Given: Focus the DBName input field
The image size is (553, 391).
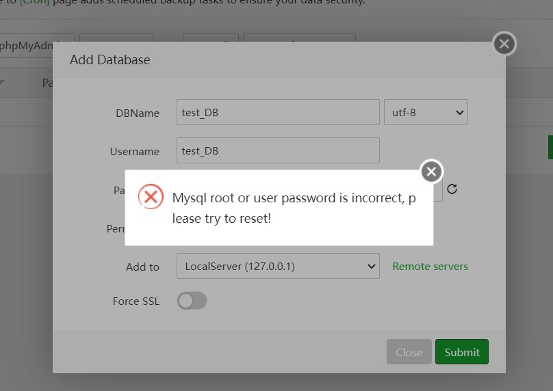Looking at the screenshot, I should tap(278, 112).
